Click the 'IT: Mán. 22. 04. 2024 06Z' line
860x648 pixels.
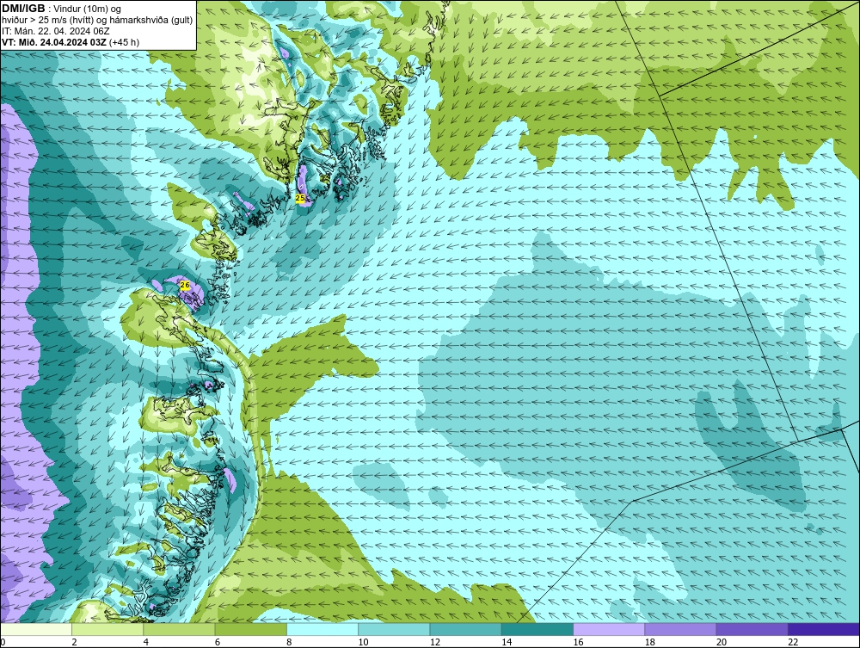point(55,31)
